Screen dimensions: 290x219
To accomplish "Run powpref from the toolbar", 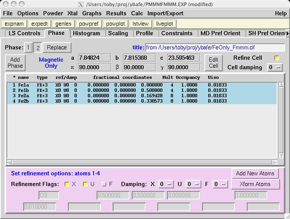I will click(x=89, y=24).
